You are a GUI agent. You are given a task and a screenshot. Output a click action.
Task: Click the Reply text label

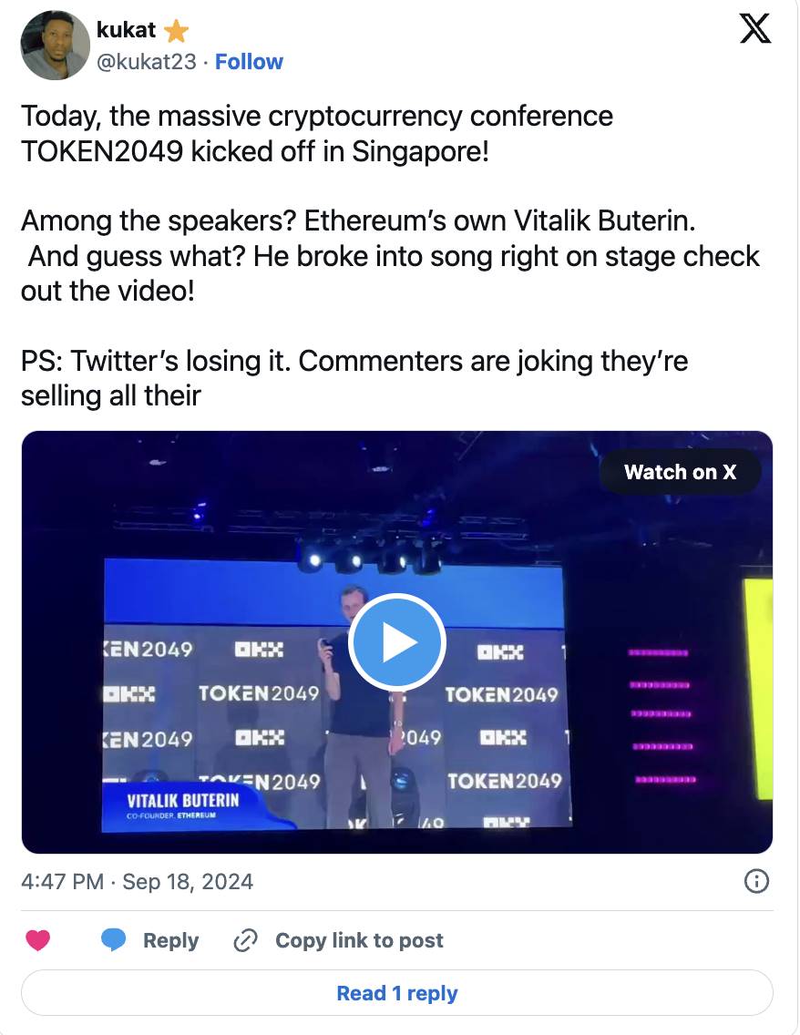tap(170, 940)
